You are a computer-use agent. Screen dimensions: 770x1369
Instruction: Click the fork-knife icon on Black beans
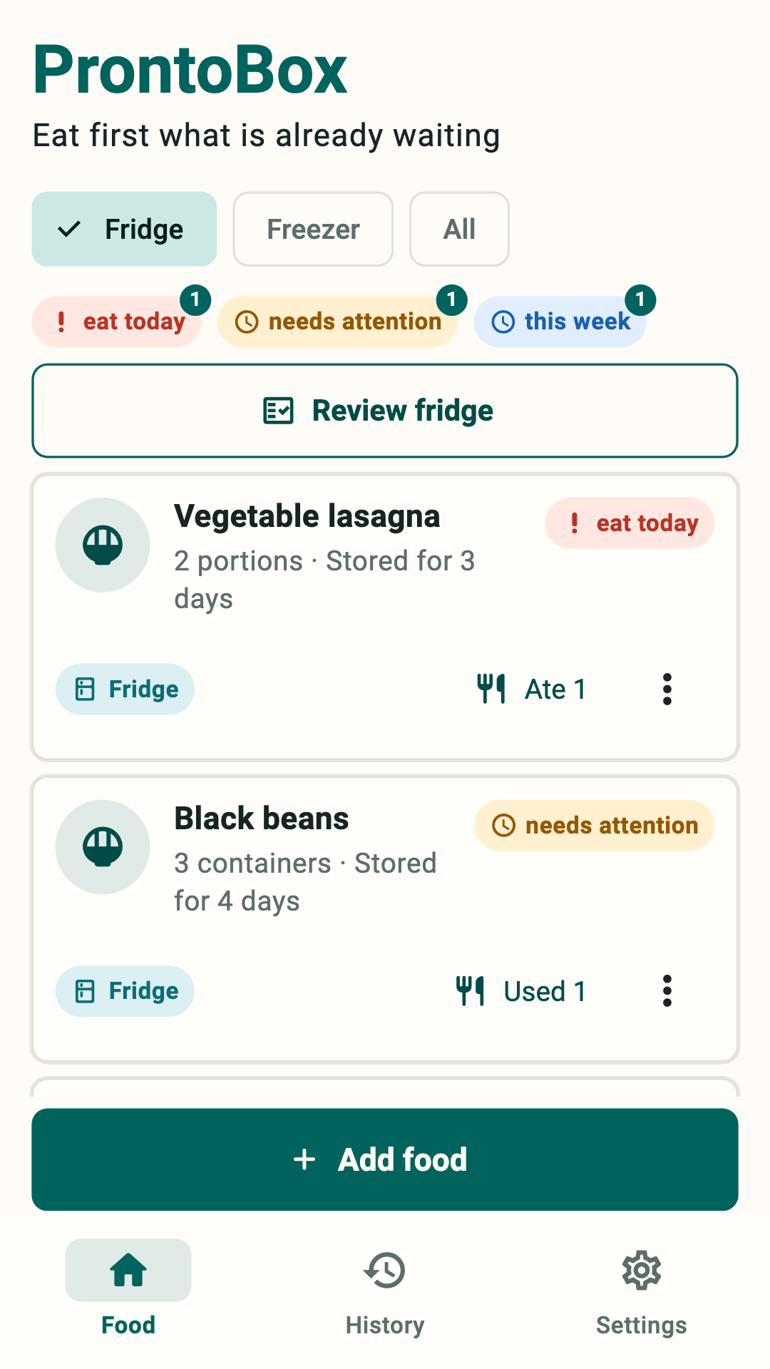click(471, 991)
